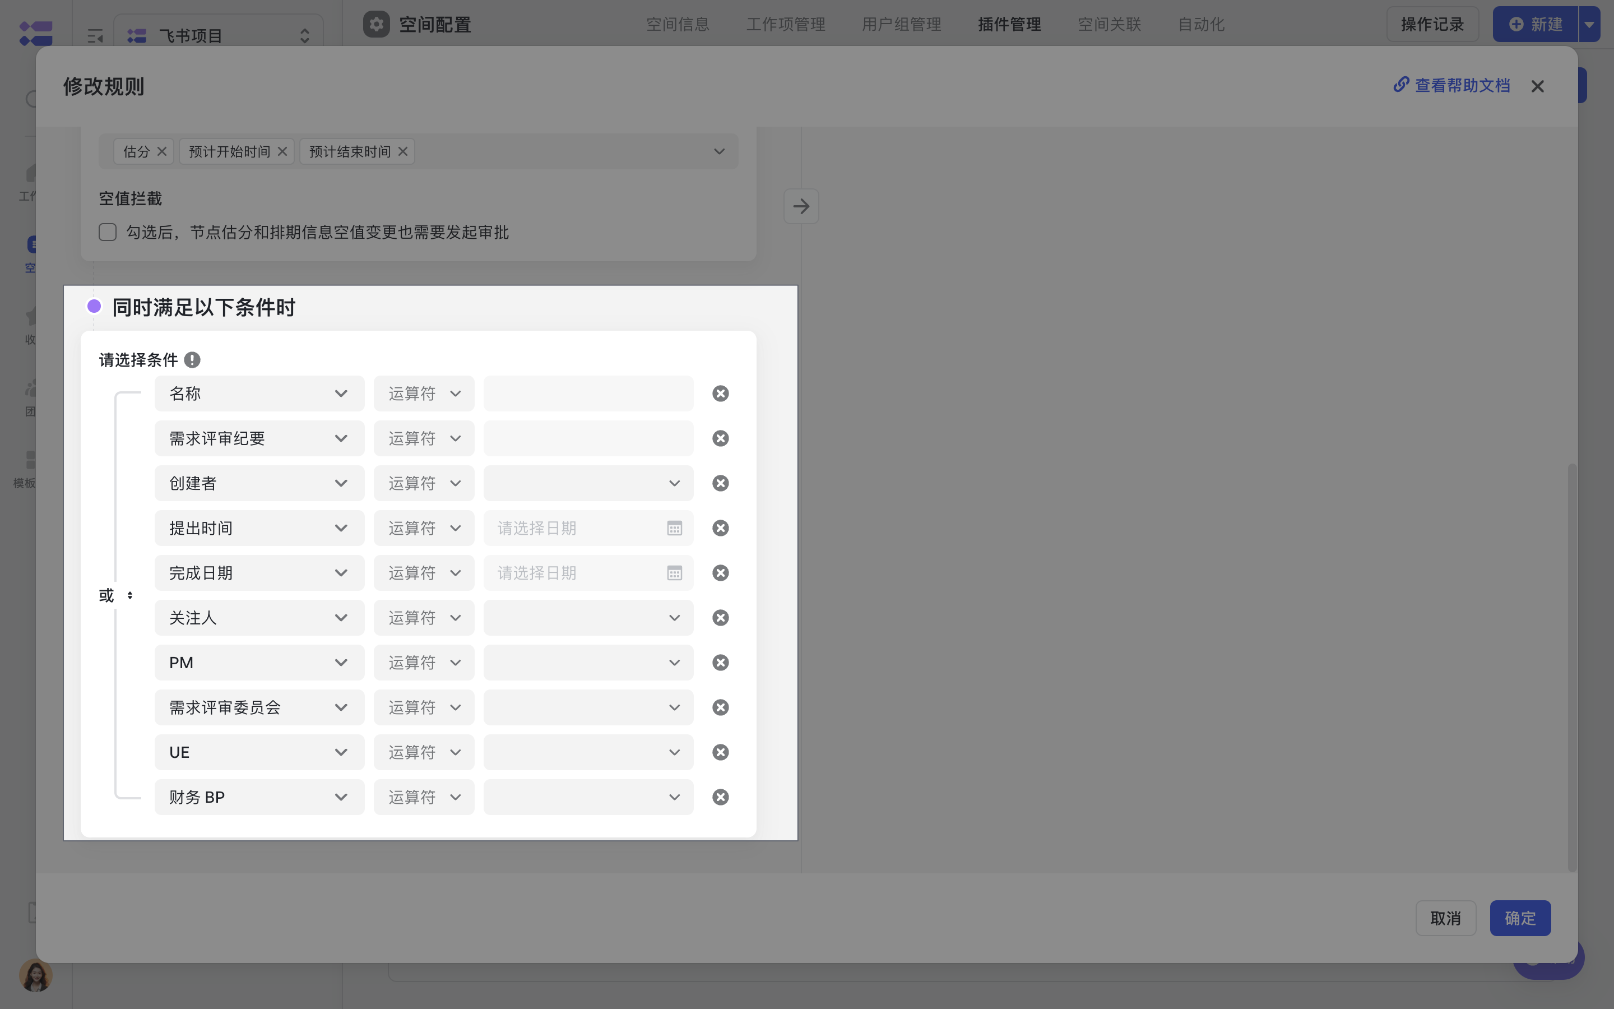Click the info icon beside 请选择条件

[192, 360]
